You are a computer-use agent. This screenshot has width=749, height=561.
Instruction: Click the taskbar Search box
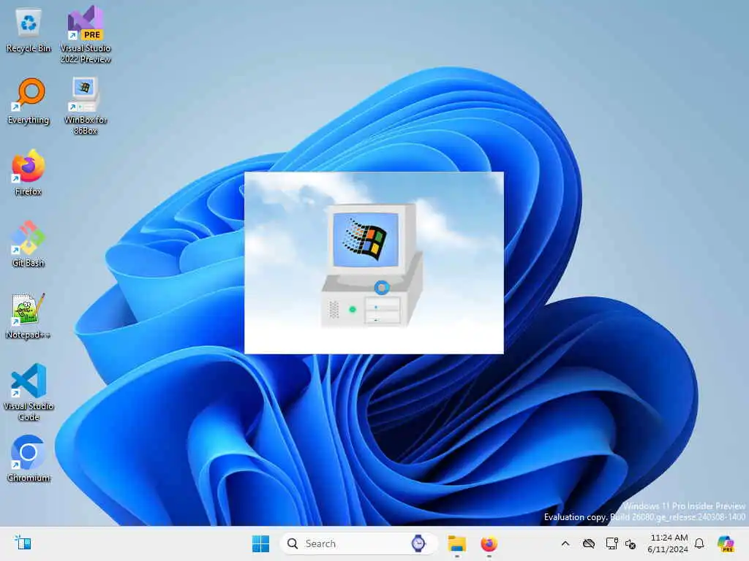(x=358, y=543)
